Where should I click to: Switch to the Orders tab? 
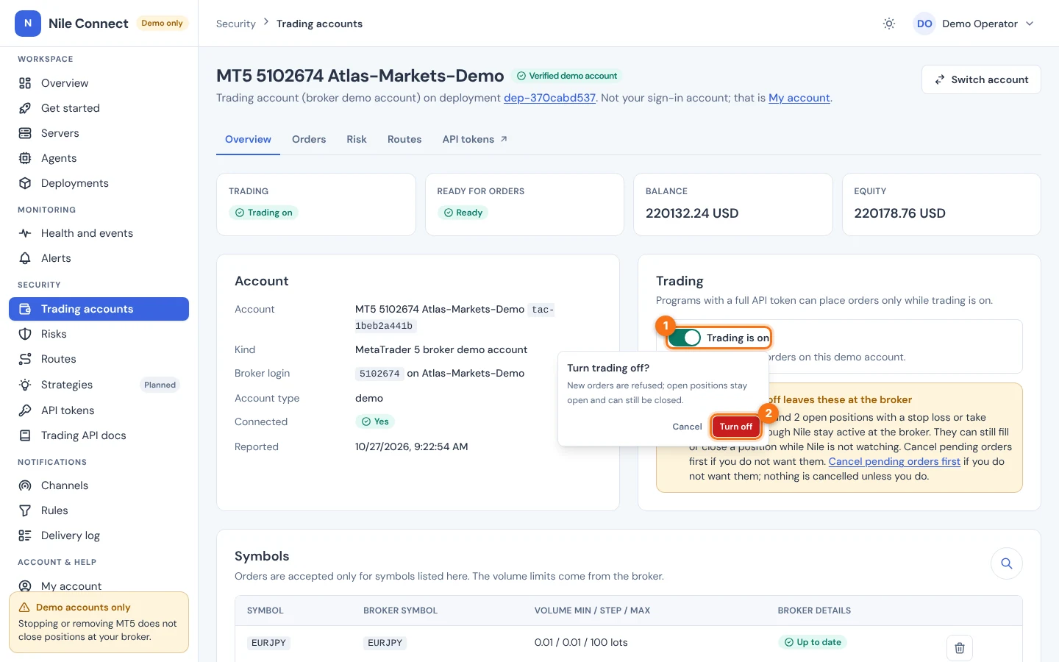pyautogui.click(x=309, y=139)
